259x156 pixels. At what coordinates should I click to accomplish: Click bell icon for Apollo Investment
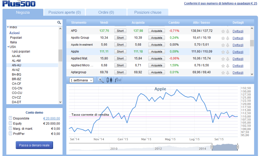(228, 45)
